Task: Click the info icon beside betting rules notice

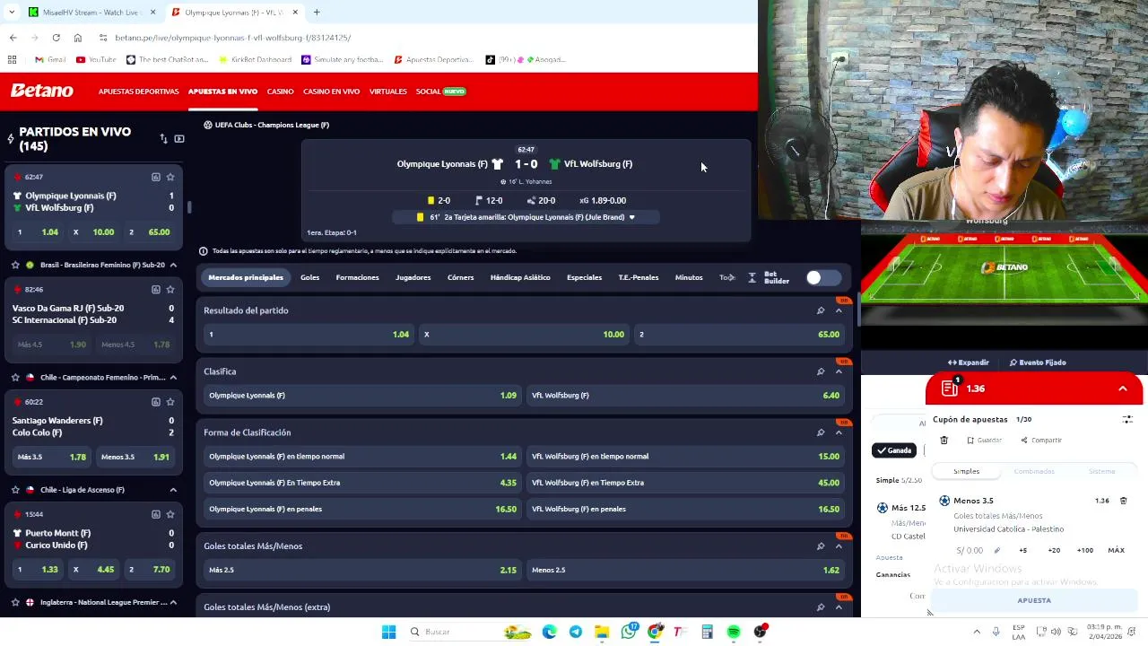Action: click(x=203, y=251)
